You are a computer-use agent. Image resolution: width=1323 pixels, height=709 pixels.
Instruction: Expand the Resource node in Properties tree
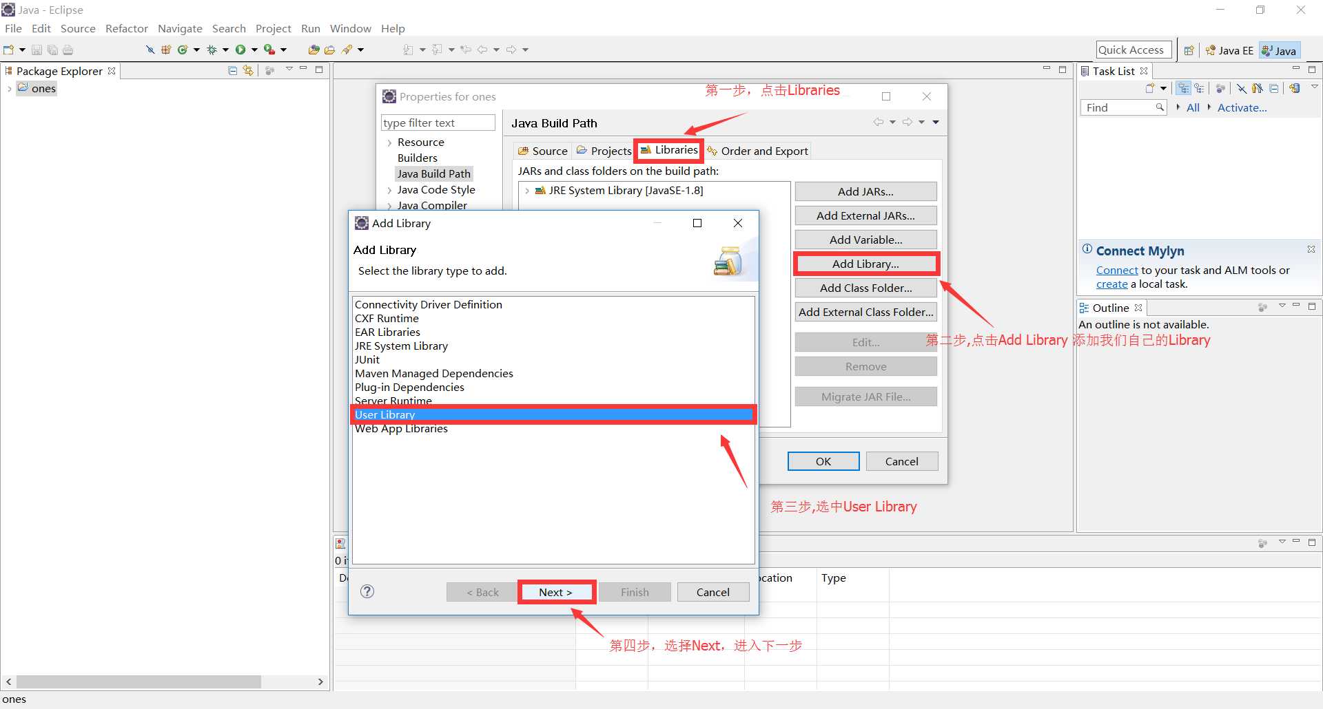(389, 142)
